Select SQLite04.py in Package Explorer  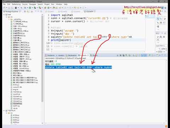click(x=16, y=103)
